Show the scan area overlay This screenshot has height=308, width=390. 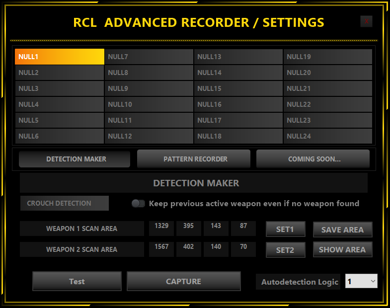[x=342, y=249]
